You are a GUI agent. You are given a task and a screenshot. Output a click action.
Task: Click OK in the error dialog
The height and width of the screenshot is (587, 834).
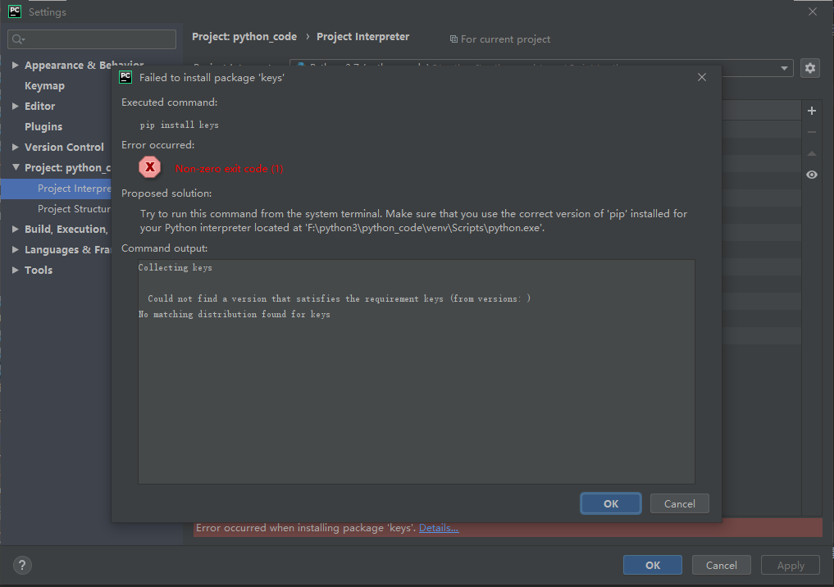[x=611, y=503]
